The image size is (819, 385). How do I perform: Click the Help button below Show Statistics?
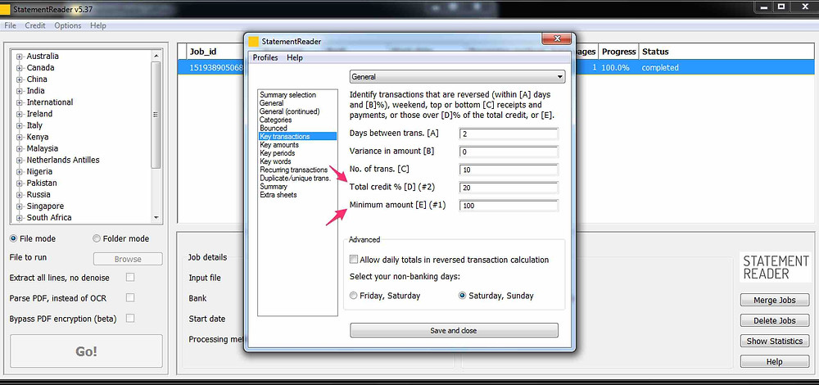tap(775, 361)
